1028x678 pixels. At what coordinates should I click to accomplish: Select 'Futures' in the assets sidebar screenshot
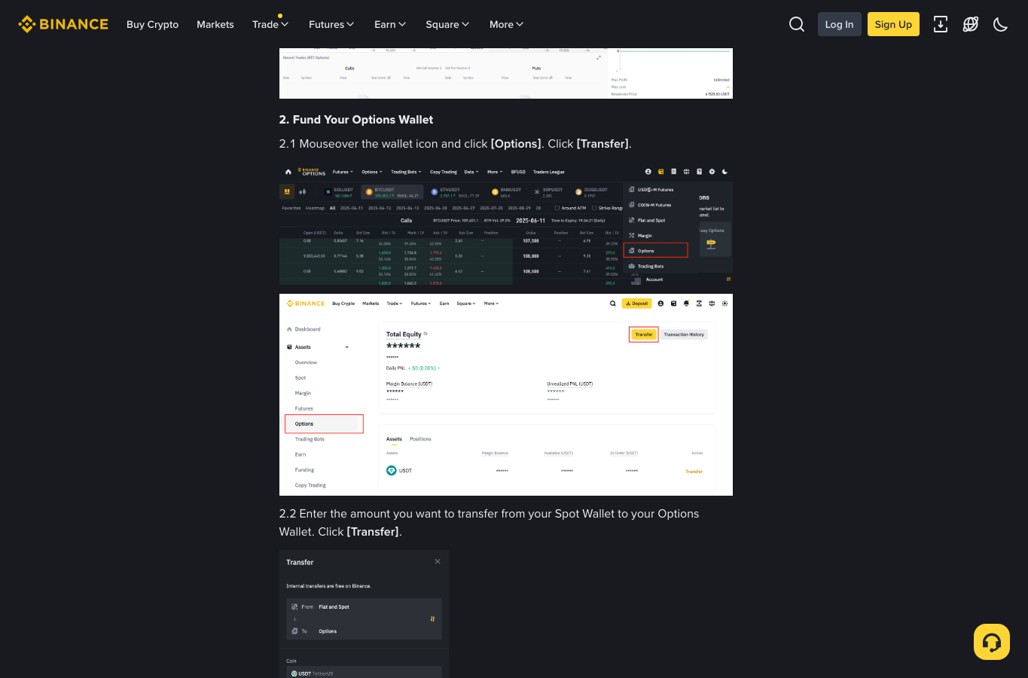pyautogui.click(x=304, y=409)
